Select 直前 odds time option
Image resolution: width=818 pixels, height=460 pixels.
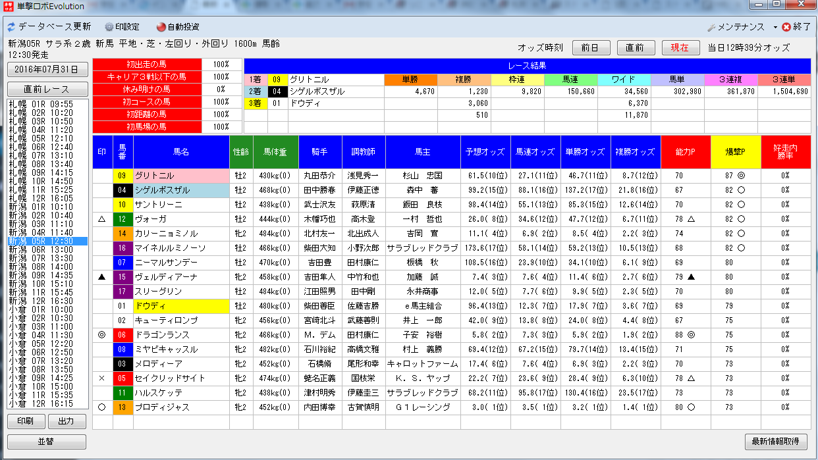[635, 47]
